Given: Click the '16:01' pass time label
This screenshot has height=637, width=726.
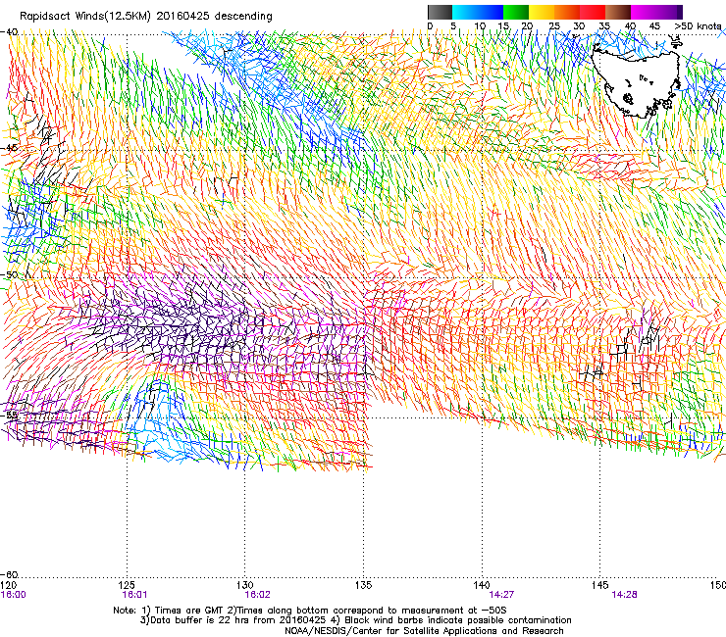Looking at the screenshot, I should tap(134, 595).
